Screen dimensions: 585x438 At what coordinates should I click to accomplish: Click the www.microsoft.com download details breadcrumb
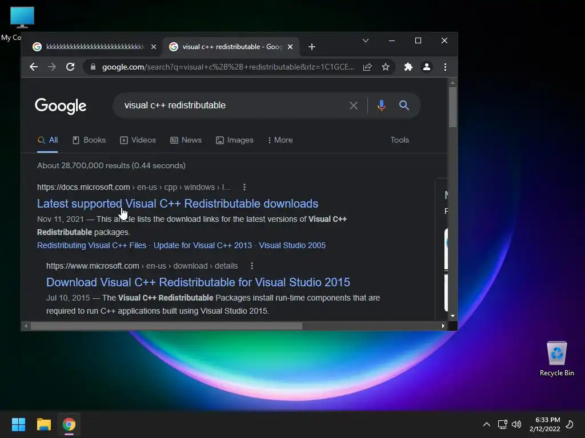click(x=142, y=266)
